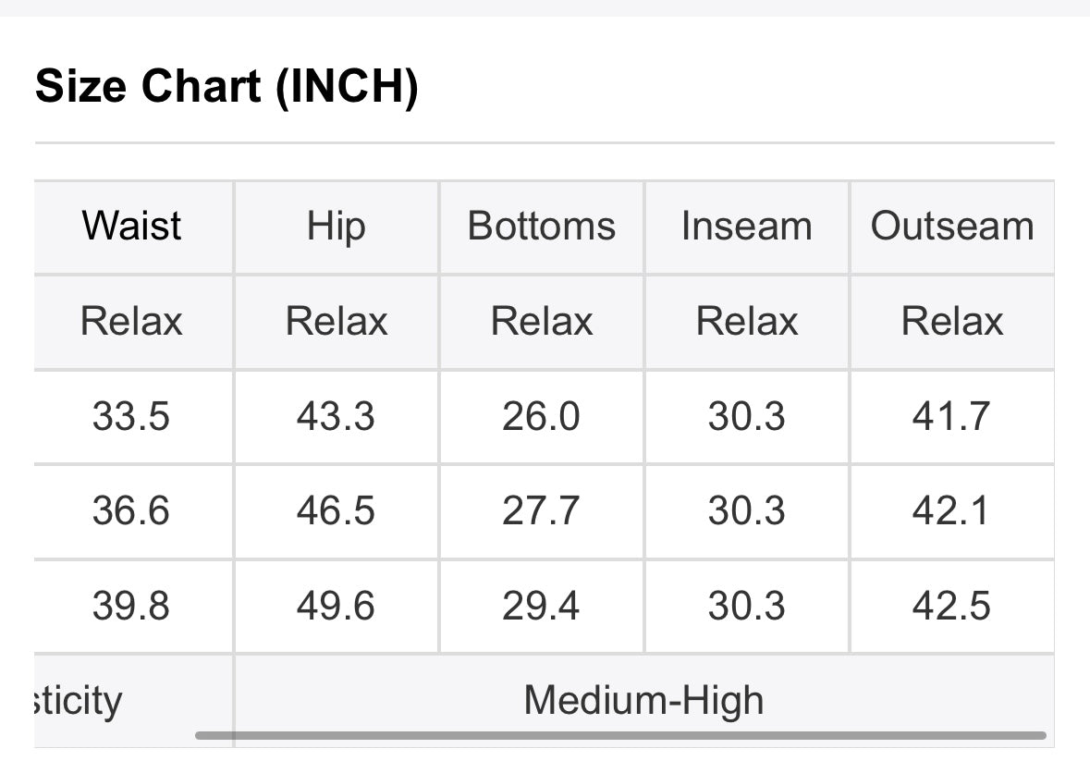The width and height of the screenshot is (1090, 761).
Task: Select the 36.6 waist cell
Action: pyautogui.click(x=131, y=510)
